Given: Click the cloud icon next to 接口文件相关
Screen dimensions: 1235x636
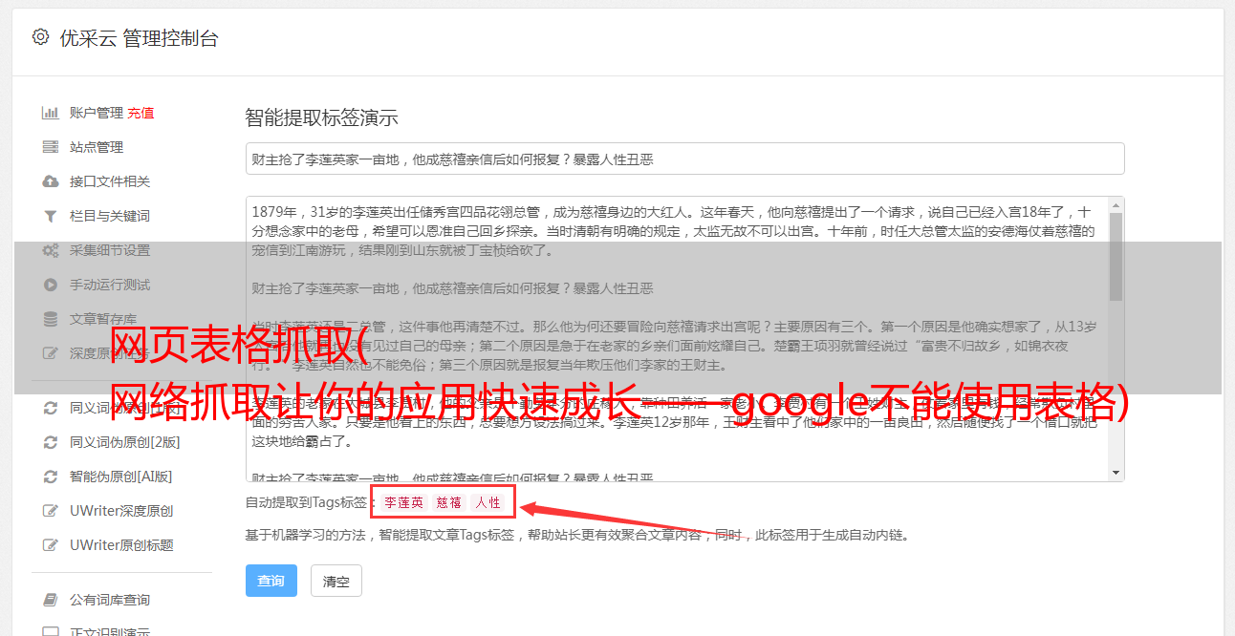Looking at the screenshot, I should 50,181.
